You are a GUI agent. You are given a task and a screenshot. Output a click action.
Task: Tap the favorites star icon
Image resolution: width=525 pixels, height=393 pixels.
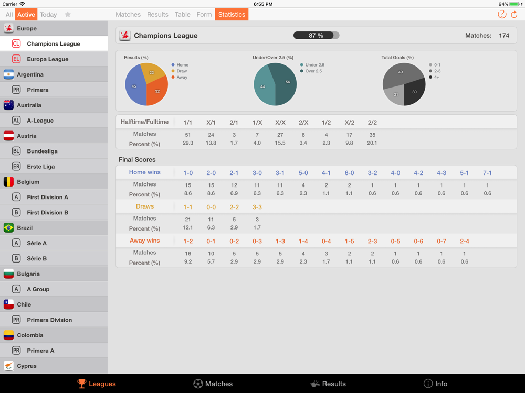click(68, 14)
